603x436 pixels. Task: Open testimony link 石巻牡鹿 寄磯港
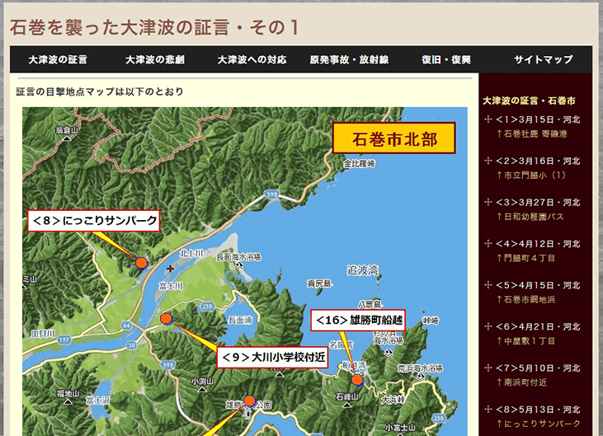(535, 134)
